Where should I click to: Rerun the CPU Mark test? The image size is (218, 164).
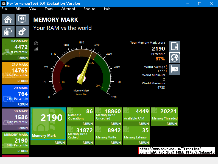click(x=23, y=81)
